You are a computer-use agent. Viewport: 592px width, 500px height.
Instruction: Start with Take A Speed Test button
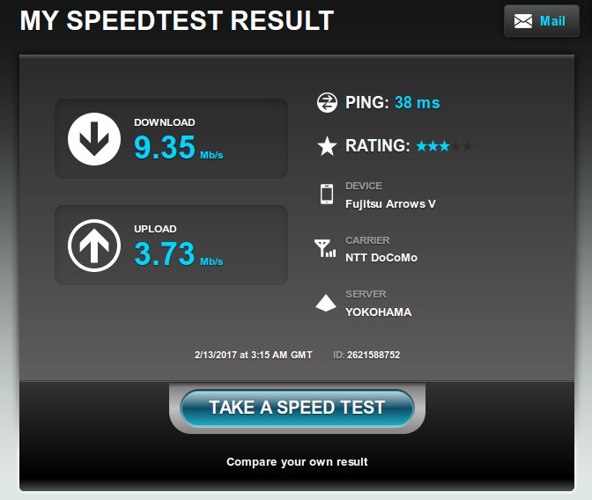[297, 408]
